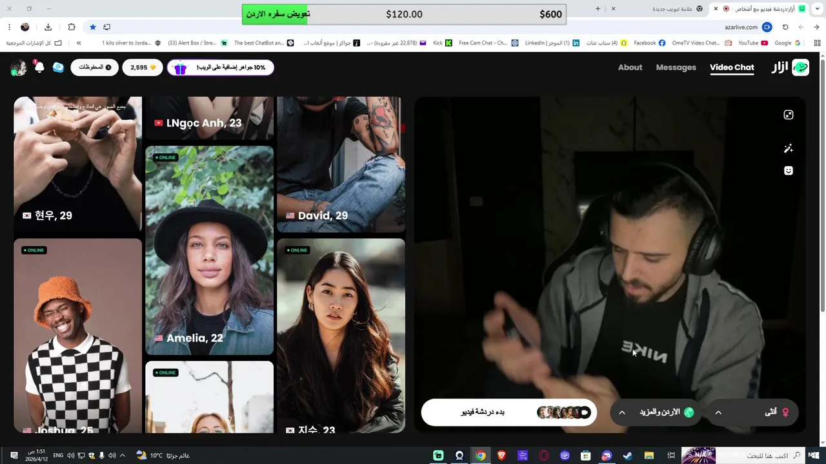Open the Facebook bookmark
Image resolution: width=826 pixels, height=464 pixels.
[649, 43]
